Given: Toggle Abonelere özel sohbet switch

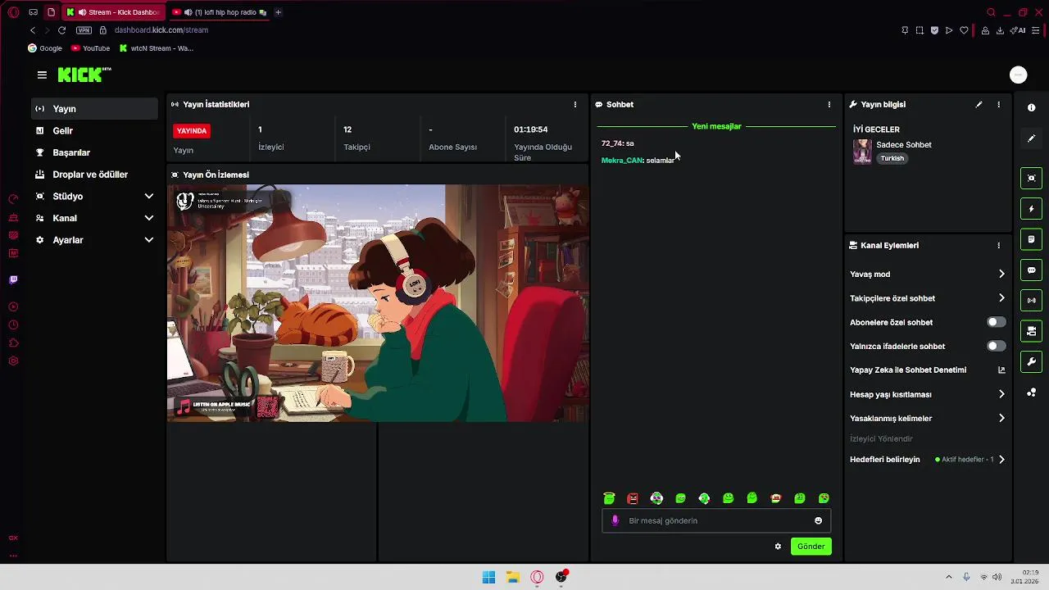Looking at the screenshot, I should (996, 322).
